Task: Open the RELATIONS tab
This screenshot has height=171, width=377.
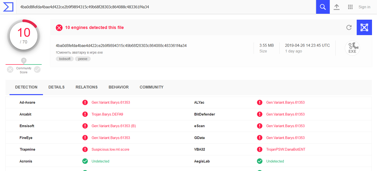Action: coord(87,87)
